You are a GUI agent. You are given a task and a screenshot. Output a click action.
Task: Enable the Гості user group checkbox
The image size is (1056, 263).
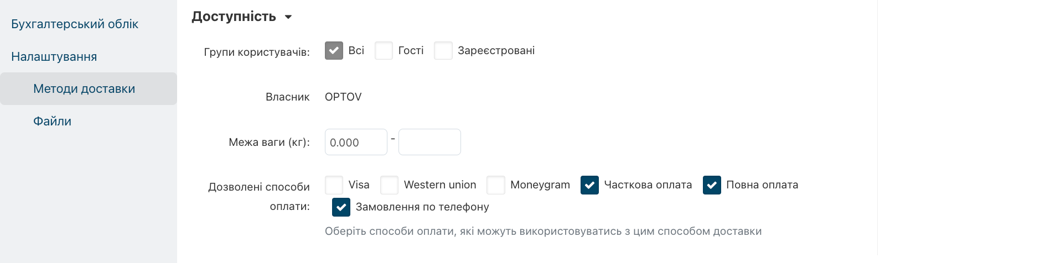[384, 51]
